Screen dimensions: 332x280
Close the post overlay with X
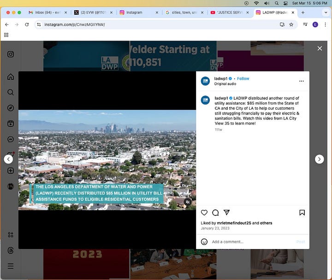coord(320,48)
